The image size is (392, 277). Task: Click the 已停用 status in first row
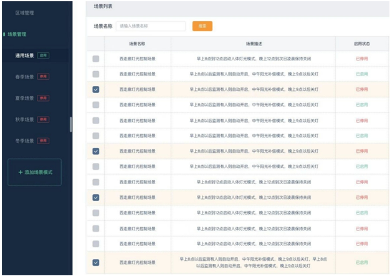tap(362, 59)
